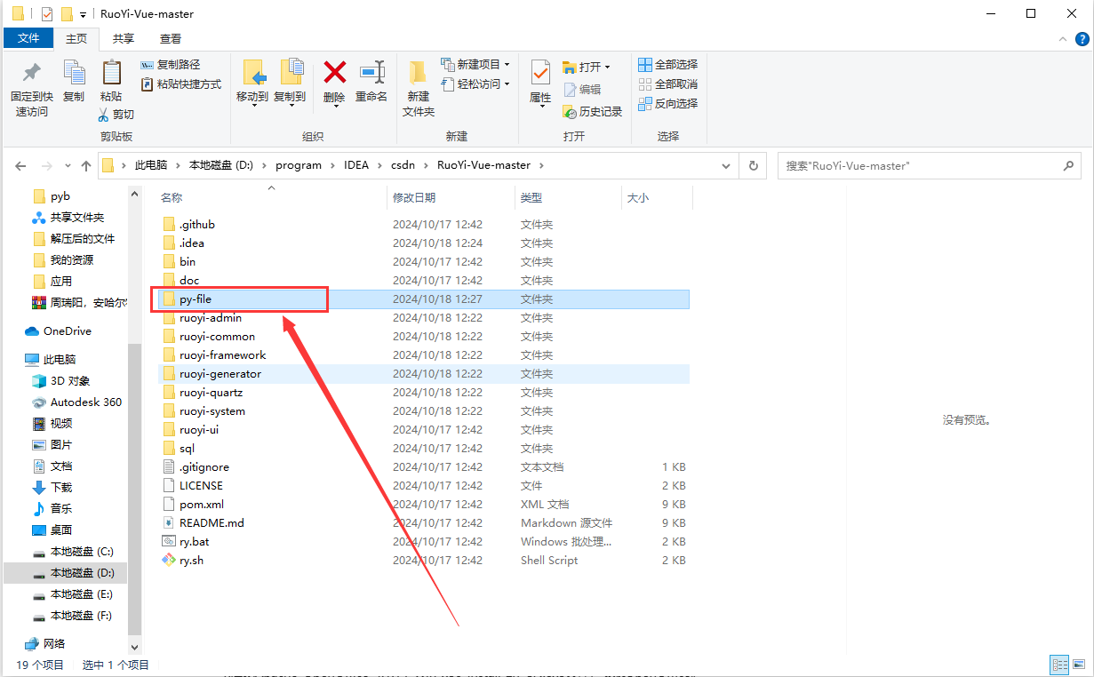Viewport: 1094px width, 677px height.
Task: Click the 固定到快速访问 pin icon
Action: click(31, 73)
